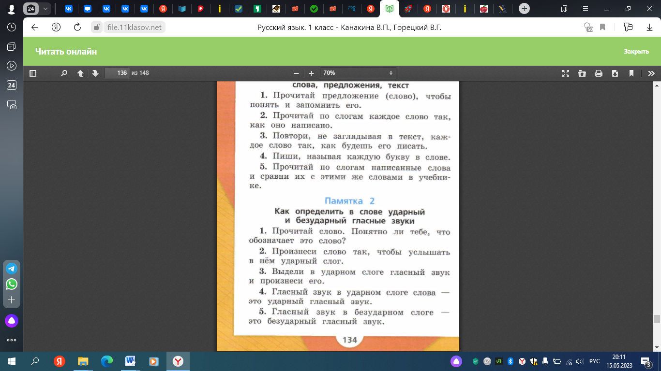This screenshot has height=371, width=661.
Task: Zoom out with the minus button
Action: (296, 73)
